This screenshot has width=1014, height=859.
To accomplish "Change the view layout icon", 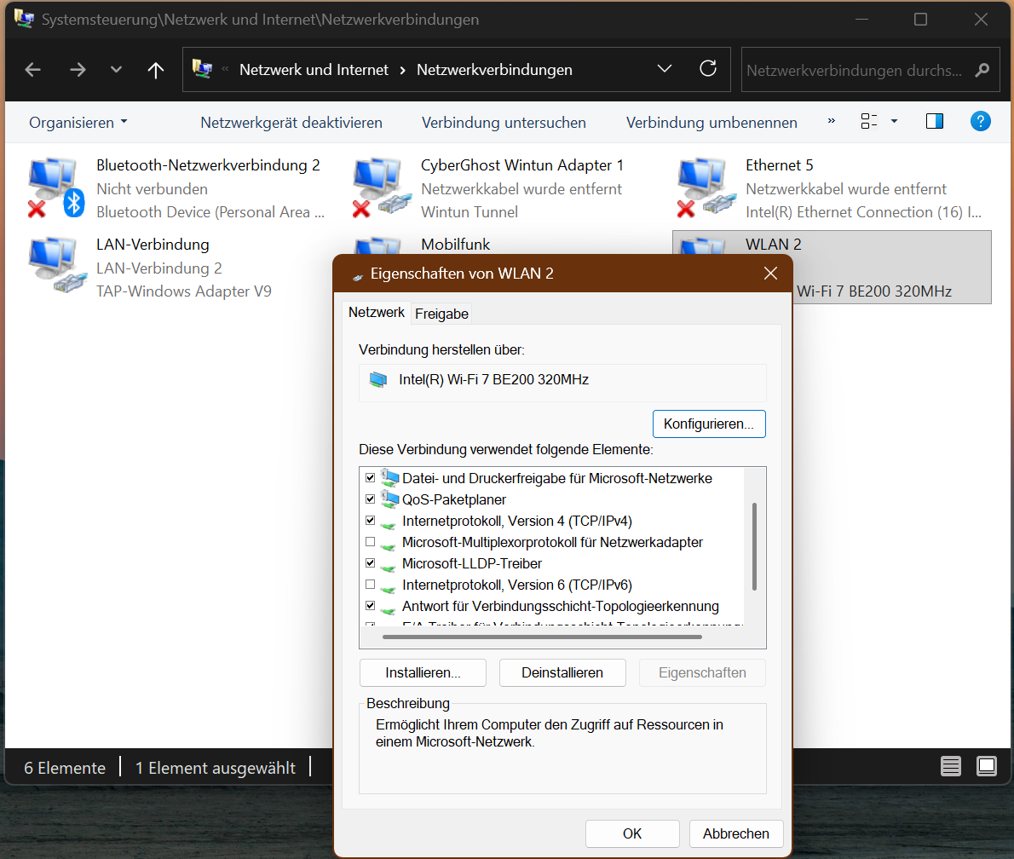I will pos(869,121).
